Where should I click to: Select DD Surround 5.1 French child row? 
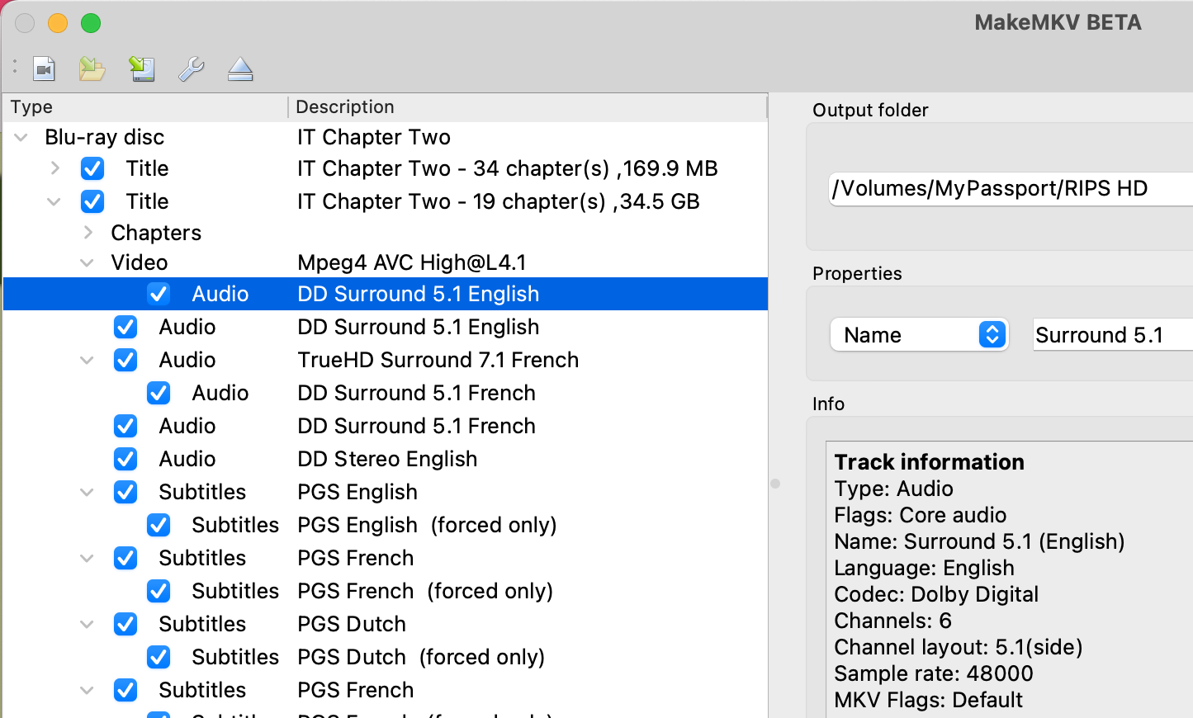click(386, 393)
